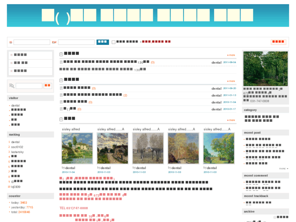
Task: Click 'more' link of first board section
Action: (x=231, y=55)
